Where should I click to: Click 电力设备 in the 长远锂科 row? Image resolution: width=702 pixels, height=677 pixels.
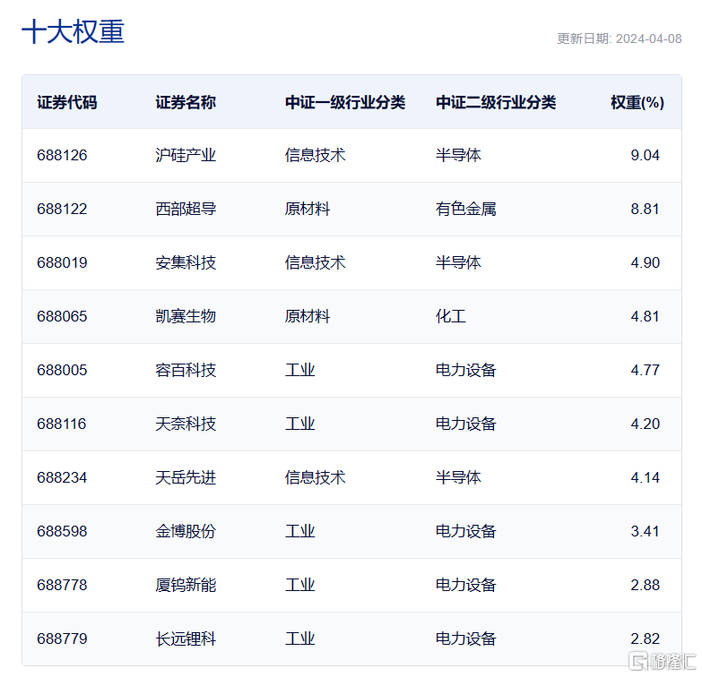(465, 638)
